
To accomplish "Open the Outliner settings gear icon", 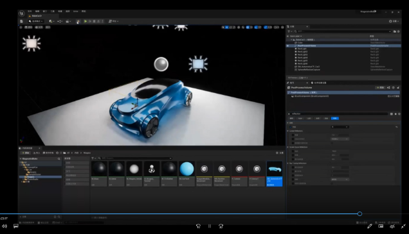I will coord(398,31).
